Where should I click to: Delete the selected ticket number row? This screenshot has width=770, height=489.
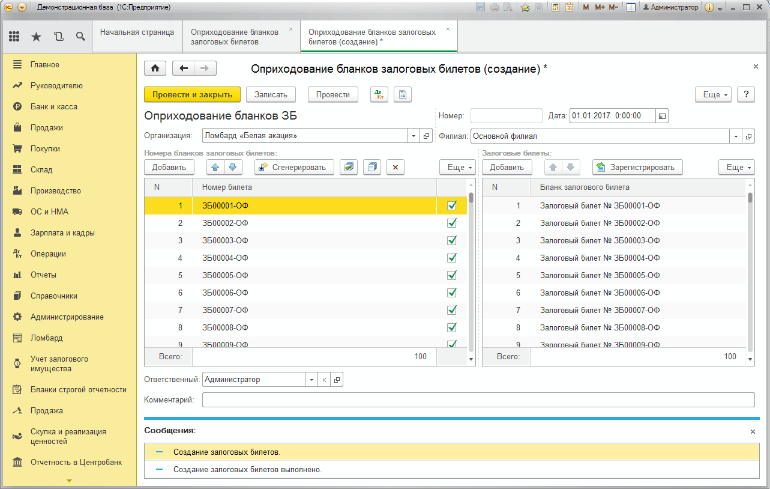pyautogui.click(x=395, y=167)
